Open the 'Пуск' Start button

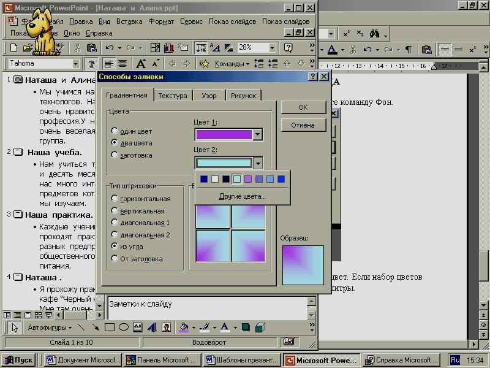pyautogui.click(x=18, y=360)
